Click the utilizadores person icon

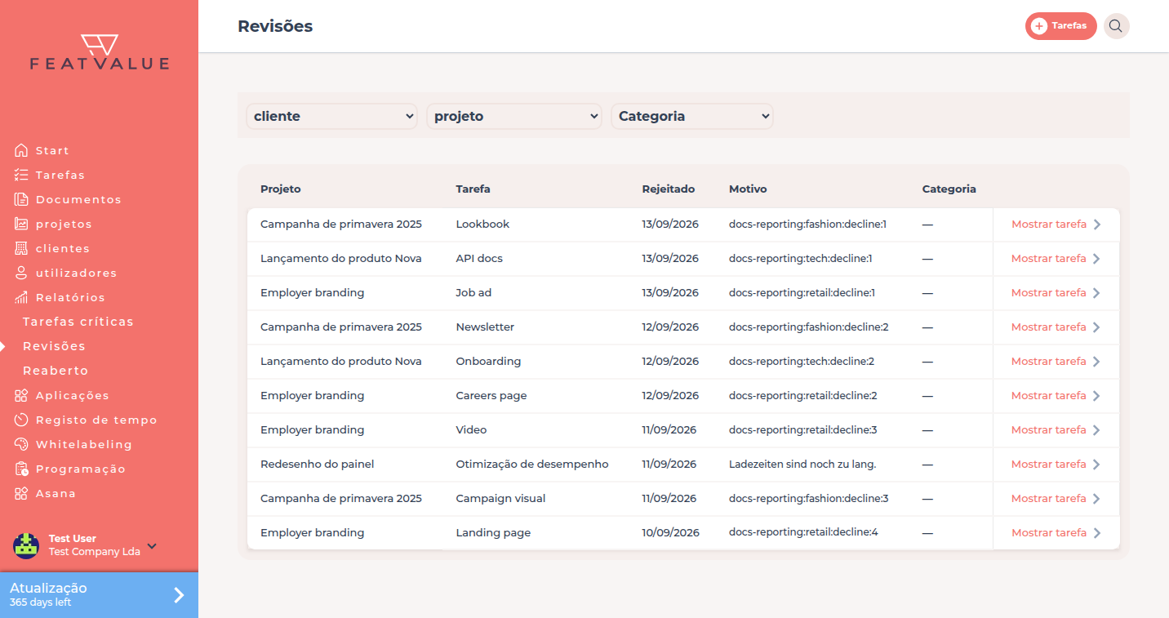tap(21, 273)
